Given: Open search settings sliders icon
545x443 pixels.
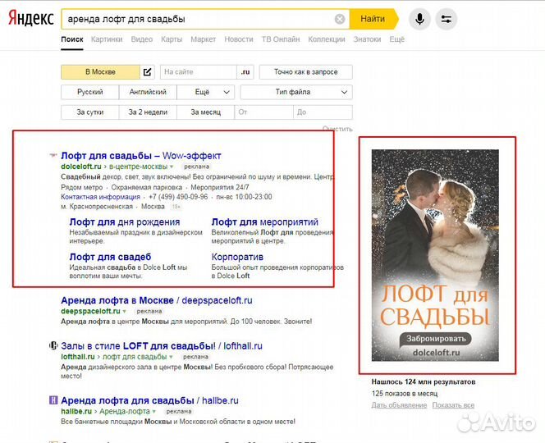Looking at the screenshot, I should [x=446, y=19].
